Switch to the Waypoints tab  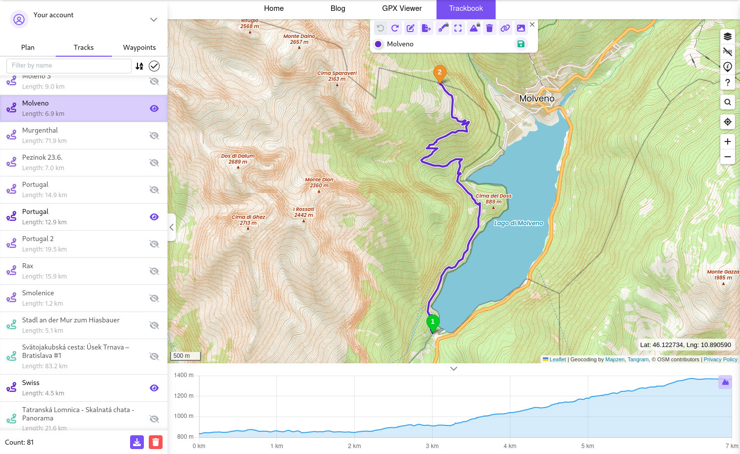[x=139, y=47]
